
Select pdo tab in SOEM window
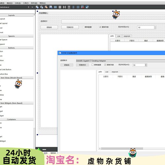tap(100, 72)
